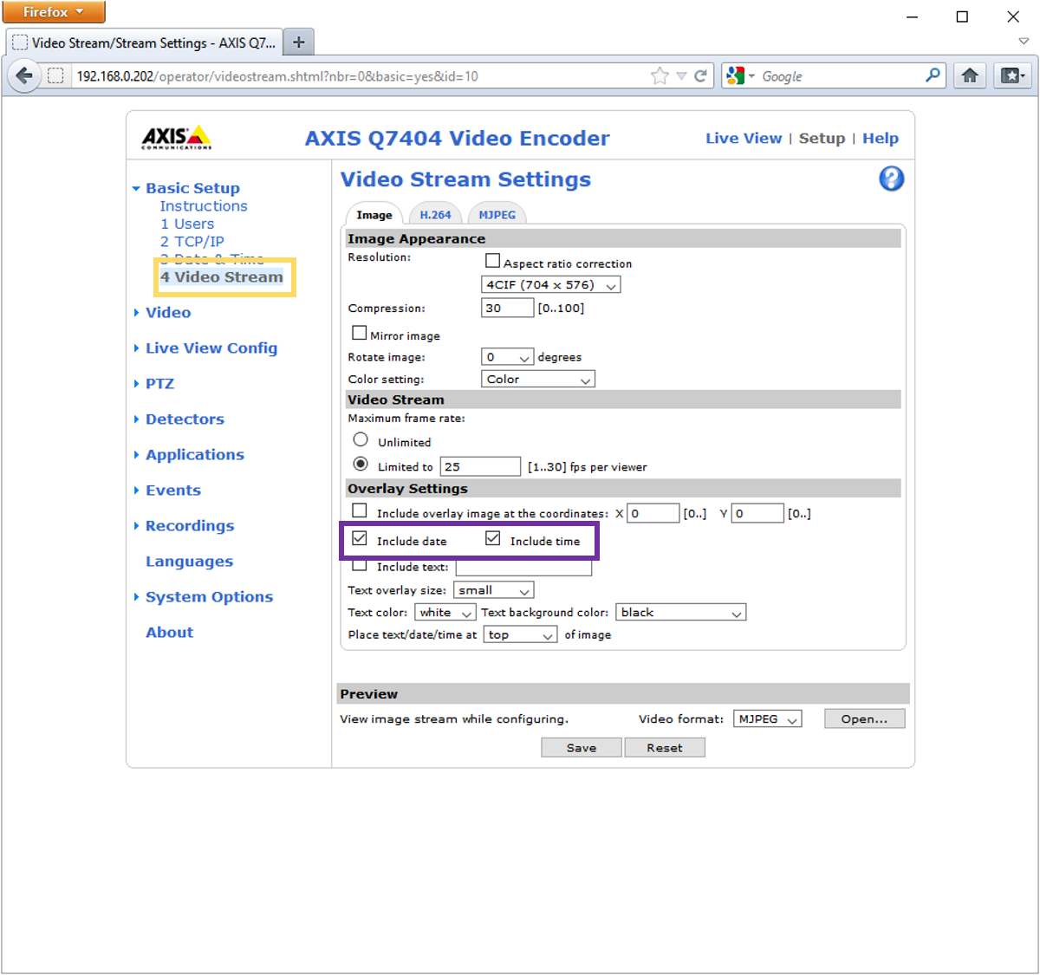Open a new tab with plus icon

coord(298,42)
